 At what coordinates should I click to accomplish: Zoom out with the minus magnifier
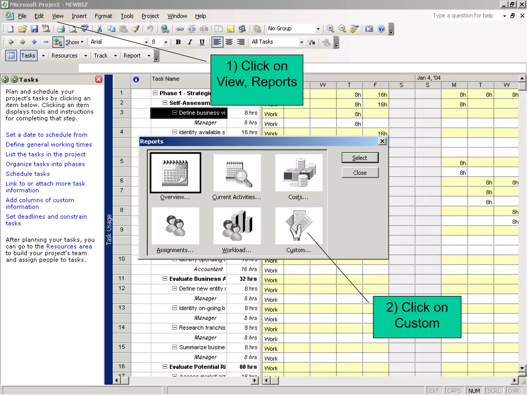(342, 29)
